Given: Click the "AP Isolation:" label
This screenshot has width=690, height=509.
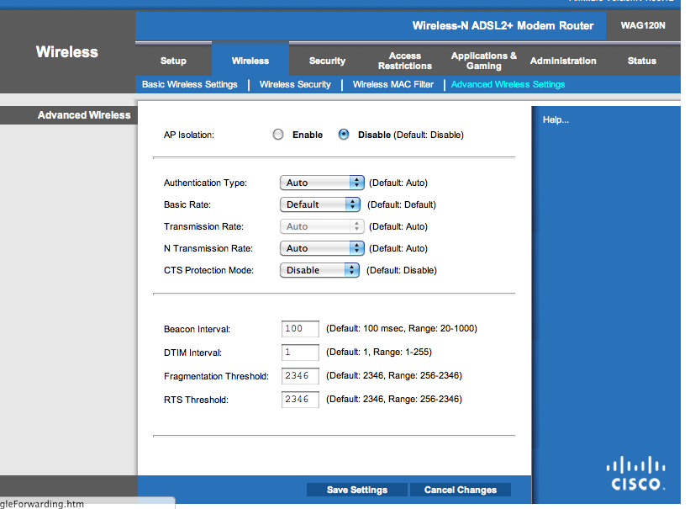Looking at the screenshot, I should pyautogui.click(x=189, y=135).
